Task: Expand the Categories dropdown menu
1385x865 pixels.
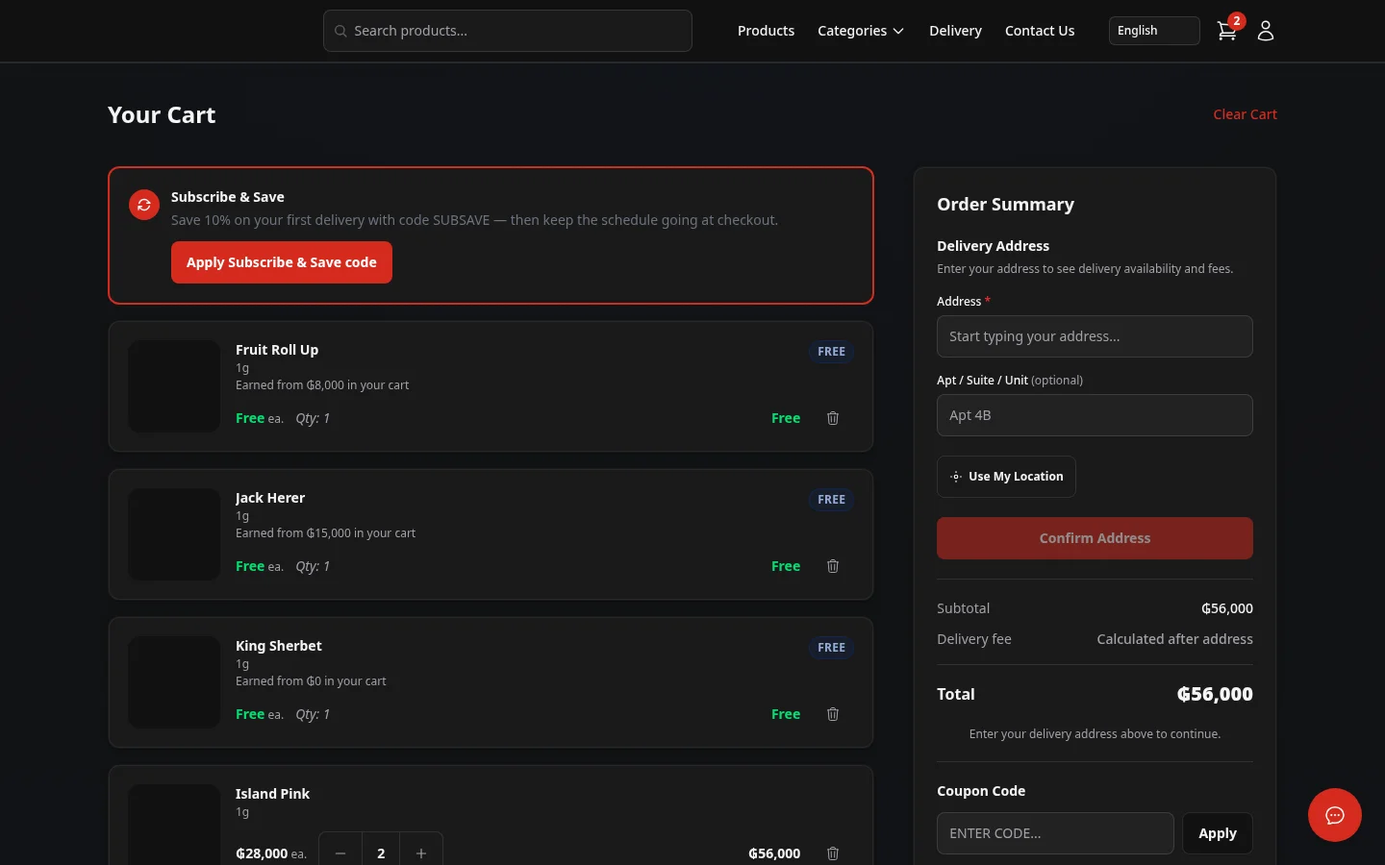Action: (861, 31)
